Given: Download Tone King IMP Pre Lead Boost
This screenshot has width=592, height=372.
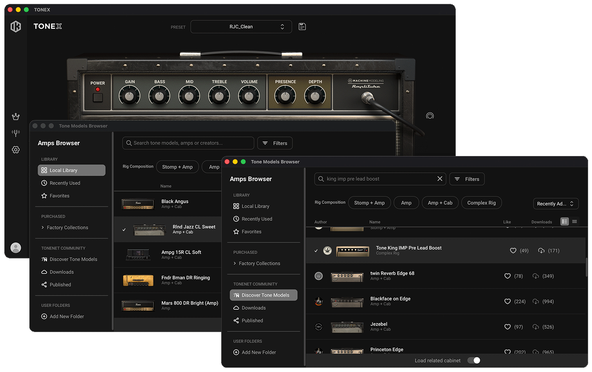Looking at the screenshot, I should pos(541,250).
